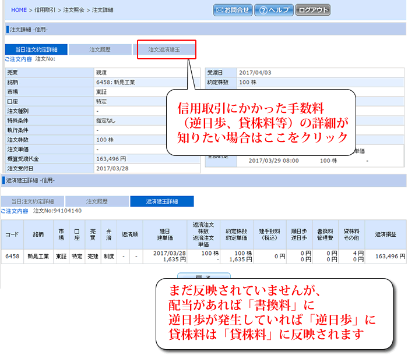Click the question mark icon on ヘルプ
The image size is (408, 359).
click(x=263, y=10)
